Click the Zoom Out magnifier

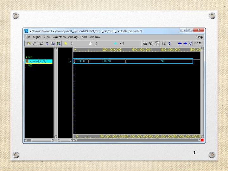pos(145,43)
